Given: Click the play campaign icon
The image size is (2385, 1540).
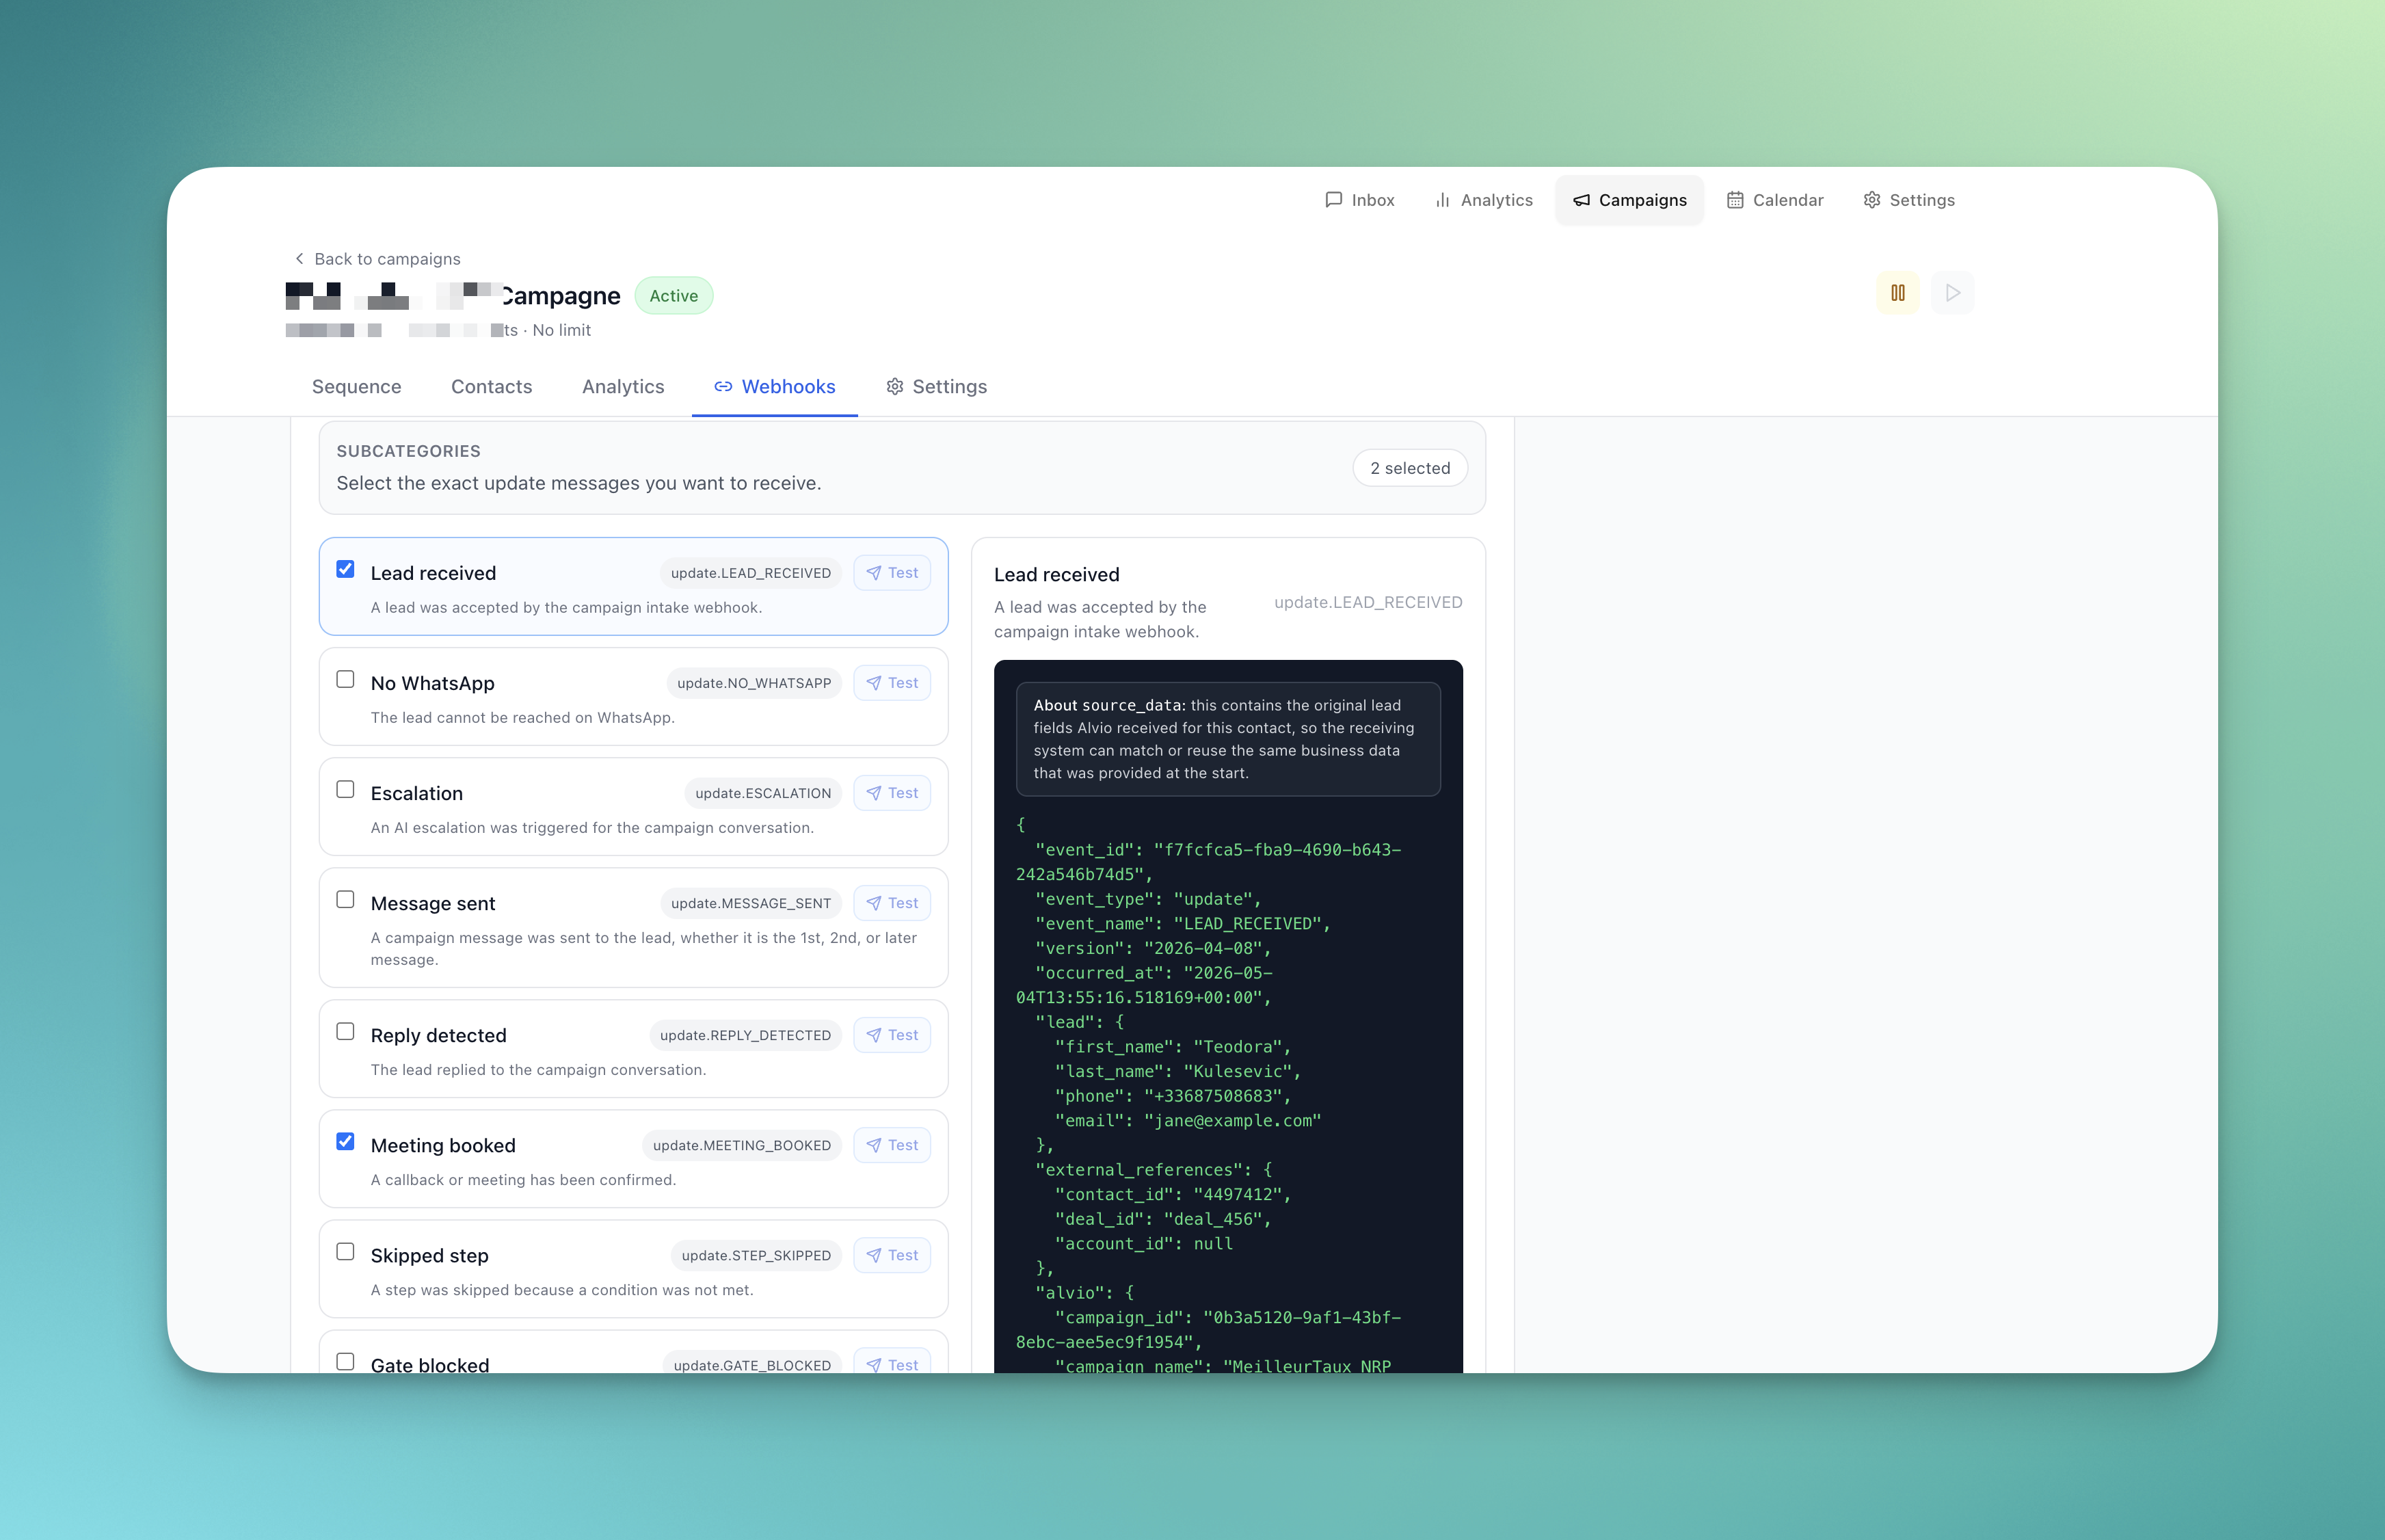Looking at the screenshot, I should pyautogui.click(x=1952, y=293).
